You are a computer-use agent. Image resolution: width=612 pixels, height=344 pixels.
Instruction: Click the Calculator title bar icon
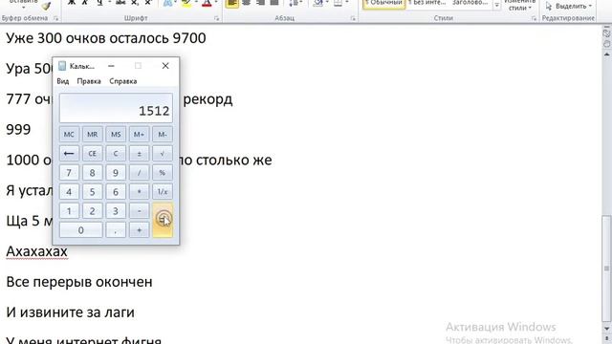pos(62,66)
